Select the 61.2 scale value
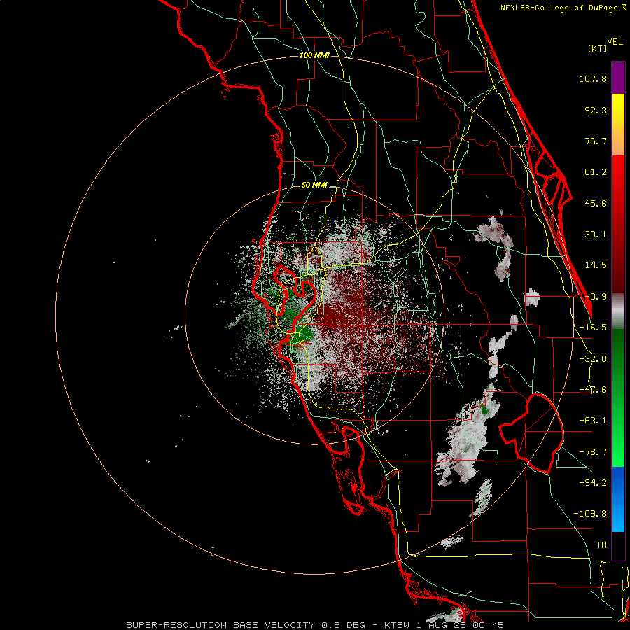 click(x=596, y=172)
